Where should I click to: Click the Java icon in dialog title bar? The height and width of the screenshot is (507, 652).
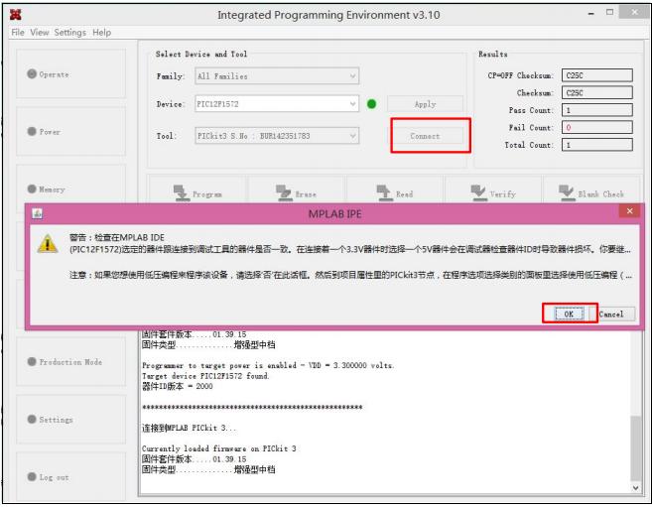click(38, 213)
